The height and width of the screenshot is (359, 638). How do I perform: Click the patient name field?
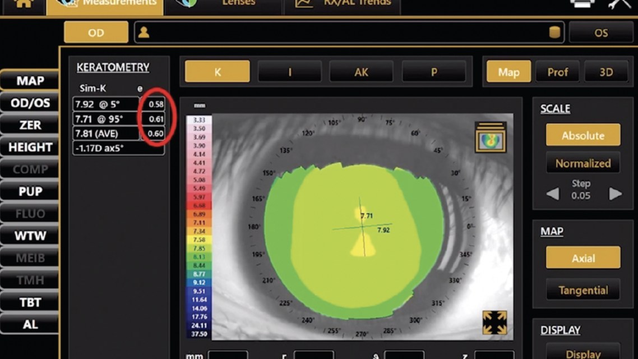pyautogui.click(x=349, y=32)
